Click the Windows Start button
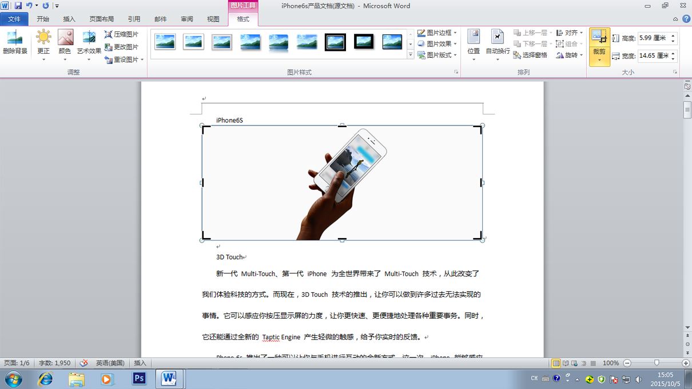This screenshot has width=692, height=389. click(x=13, y=379)
